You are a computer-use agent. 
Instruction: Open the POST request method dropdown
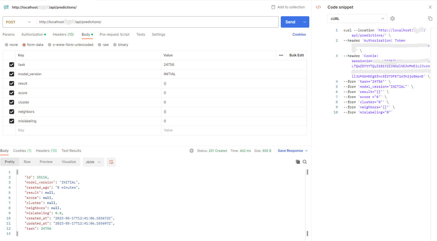19,22
